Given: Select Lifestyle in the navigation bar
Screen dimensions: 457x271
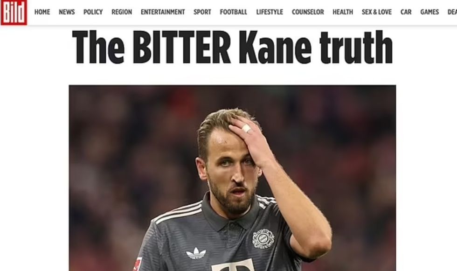Looking at the screenshot, I should tap(270, 12).
